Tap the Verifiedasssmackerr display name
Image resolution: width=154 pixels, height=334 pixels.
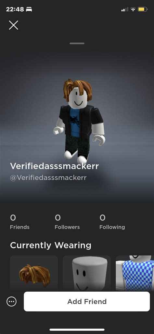55,166
